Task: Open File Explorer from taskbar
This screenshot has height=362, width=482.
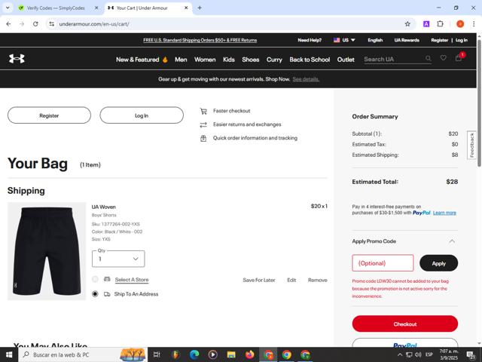Action: tap(231, 354)
